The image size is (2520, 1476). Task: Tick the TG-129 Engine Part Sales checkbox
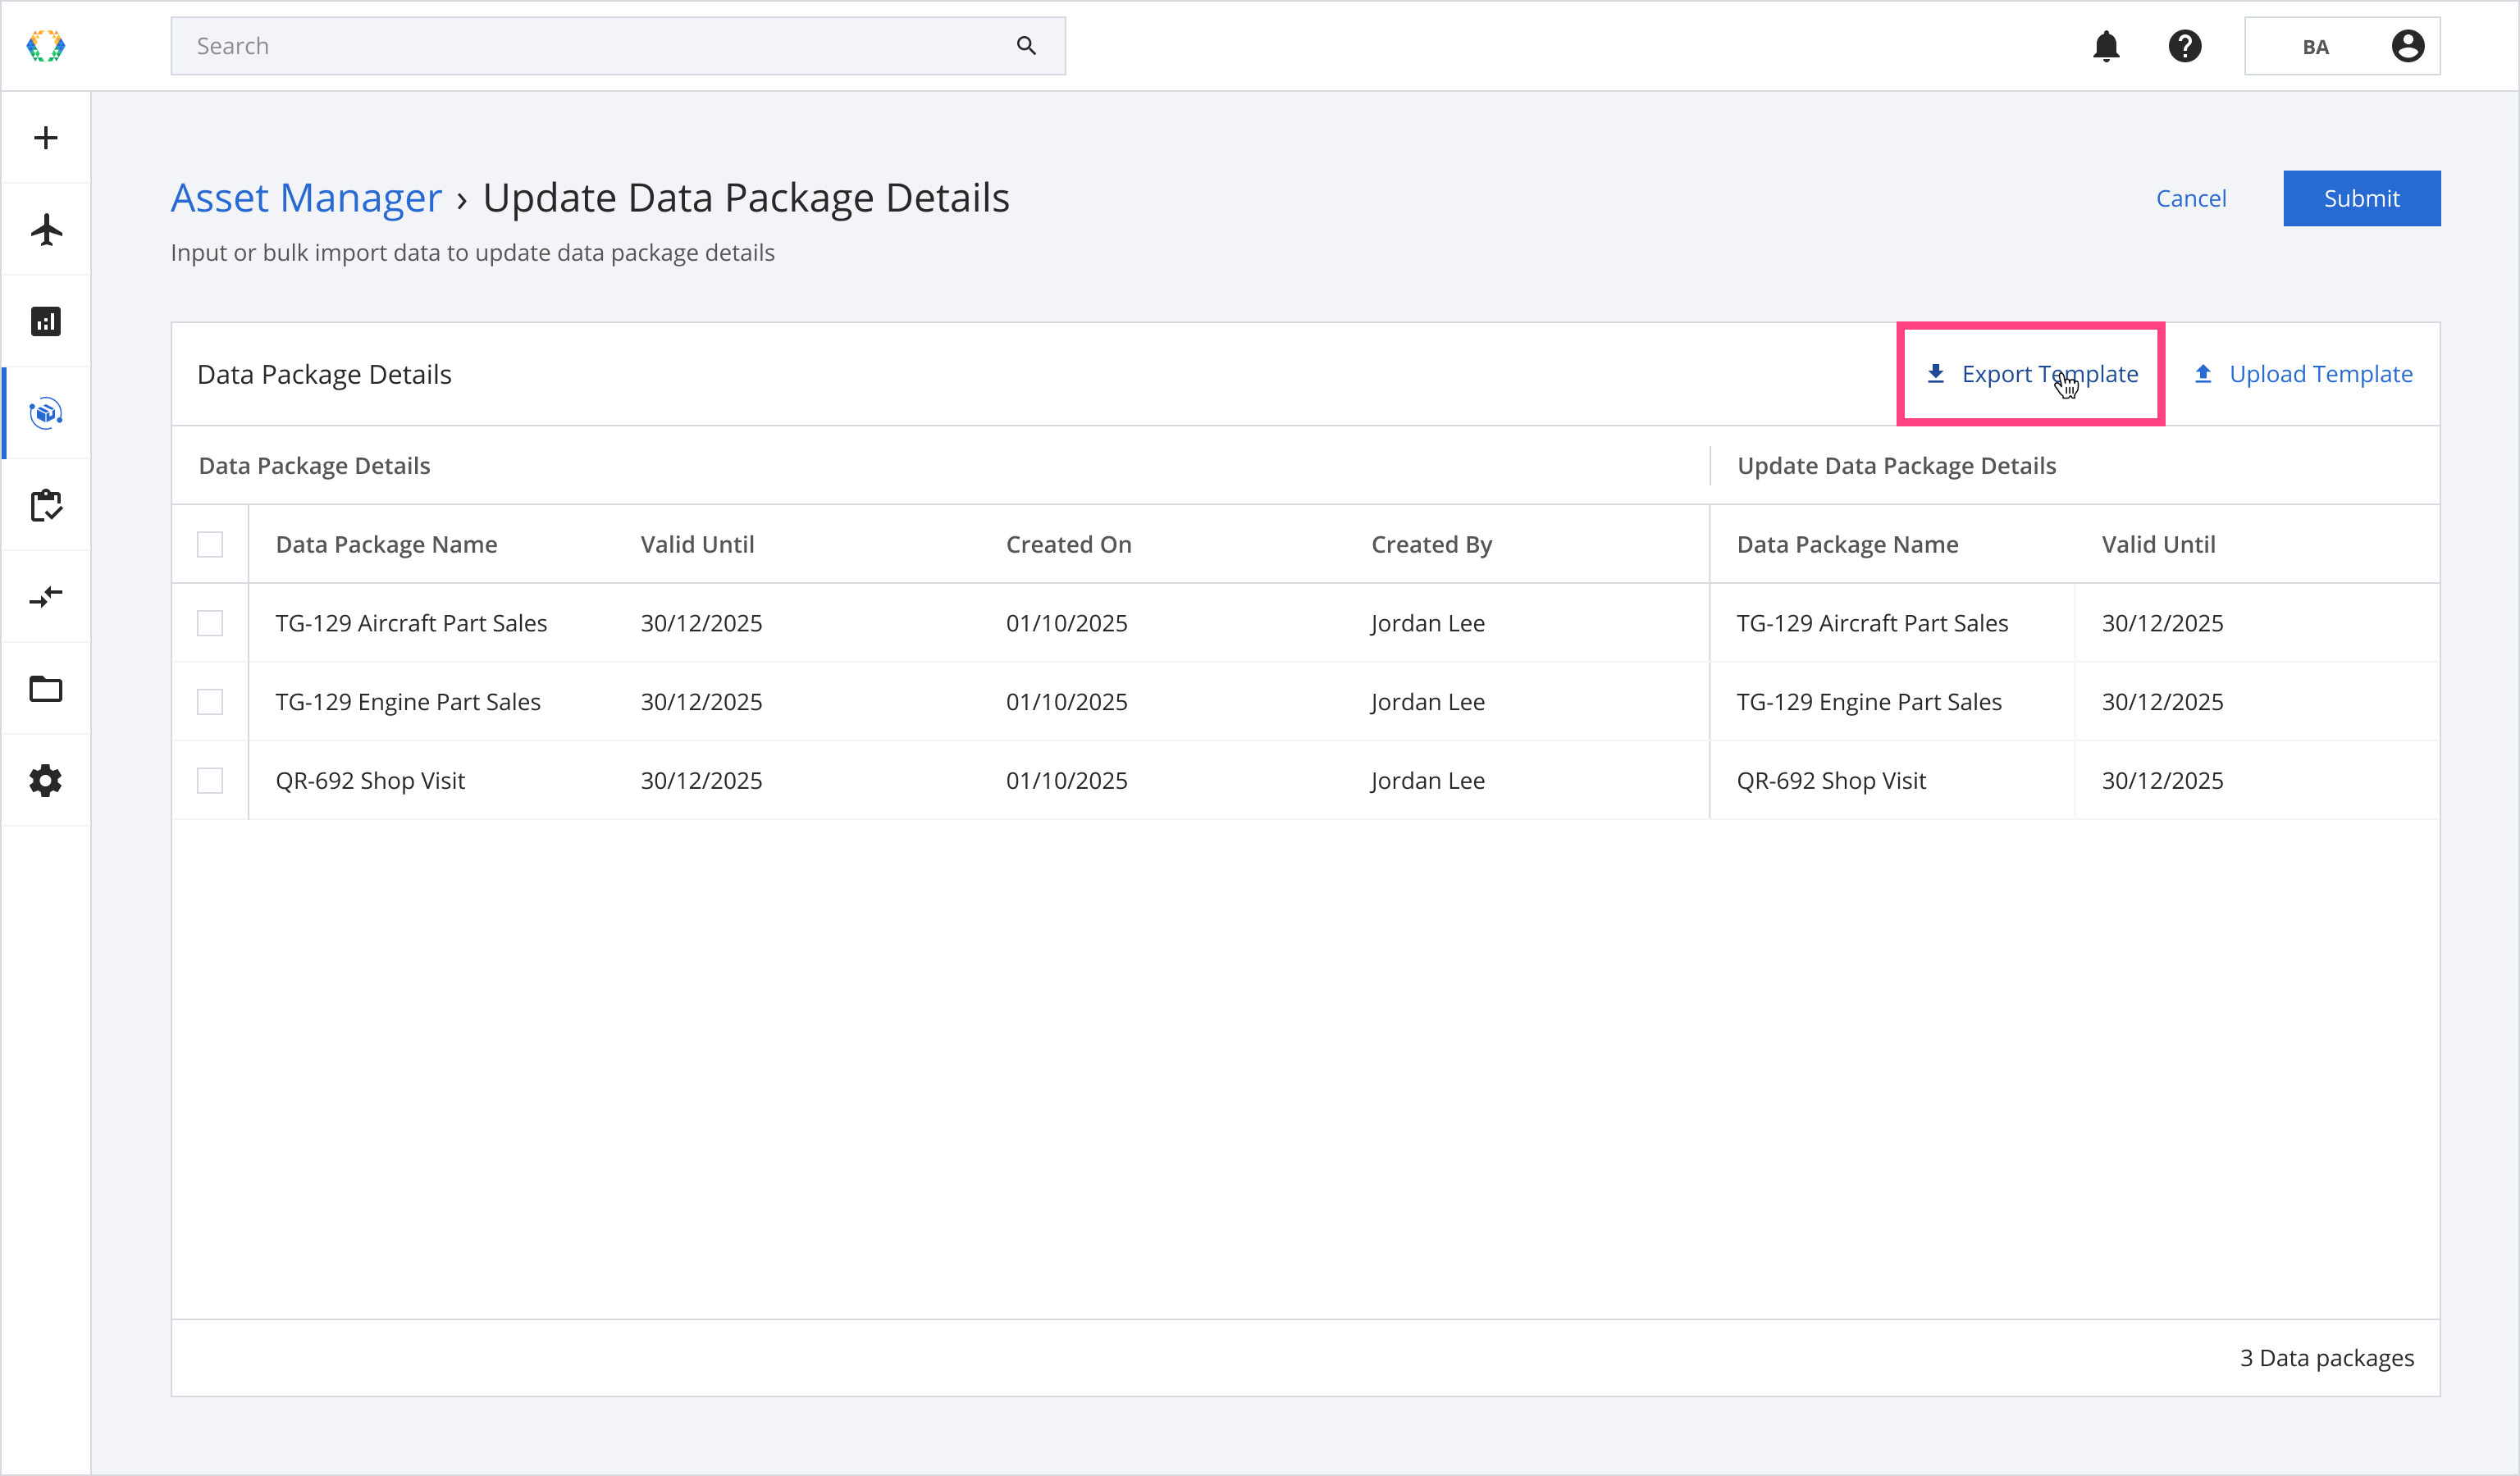coord(210,703)
